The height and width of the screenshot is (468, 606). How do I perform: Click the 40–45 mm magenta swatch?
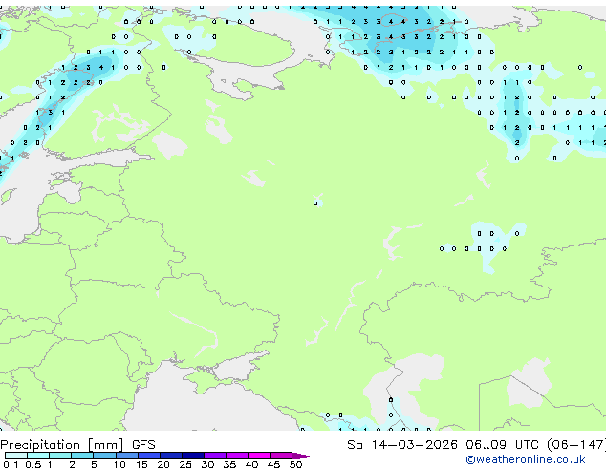259,456
